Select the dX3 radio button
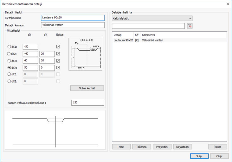Viewport: 232px width, 162px height. pos(9,61)
